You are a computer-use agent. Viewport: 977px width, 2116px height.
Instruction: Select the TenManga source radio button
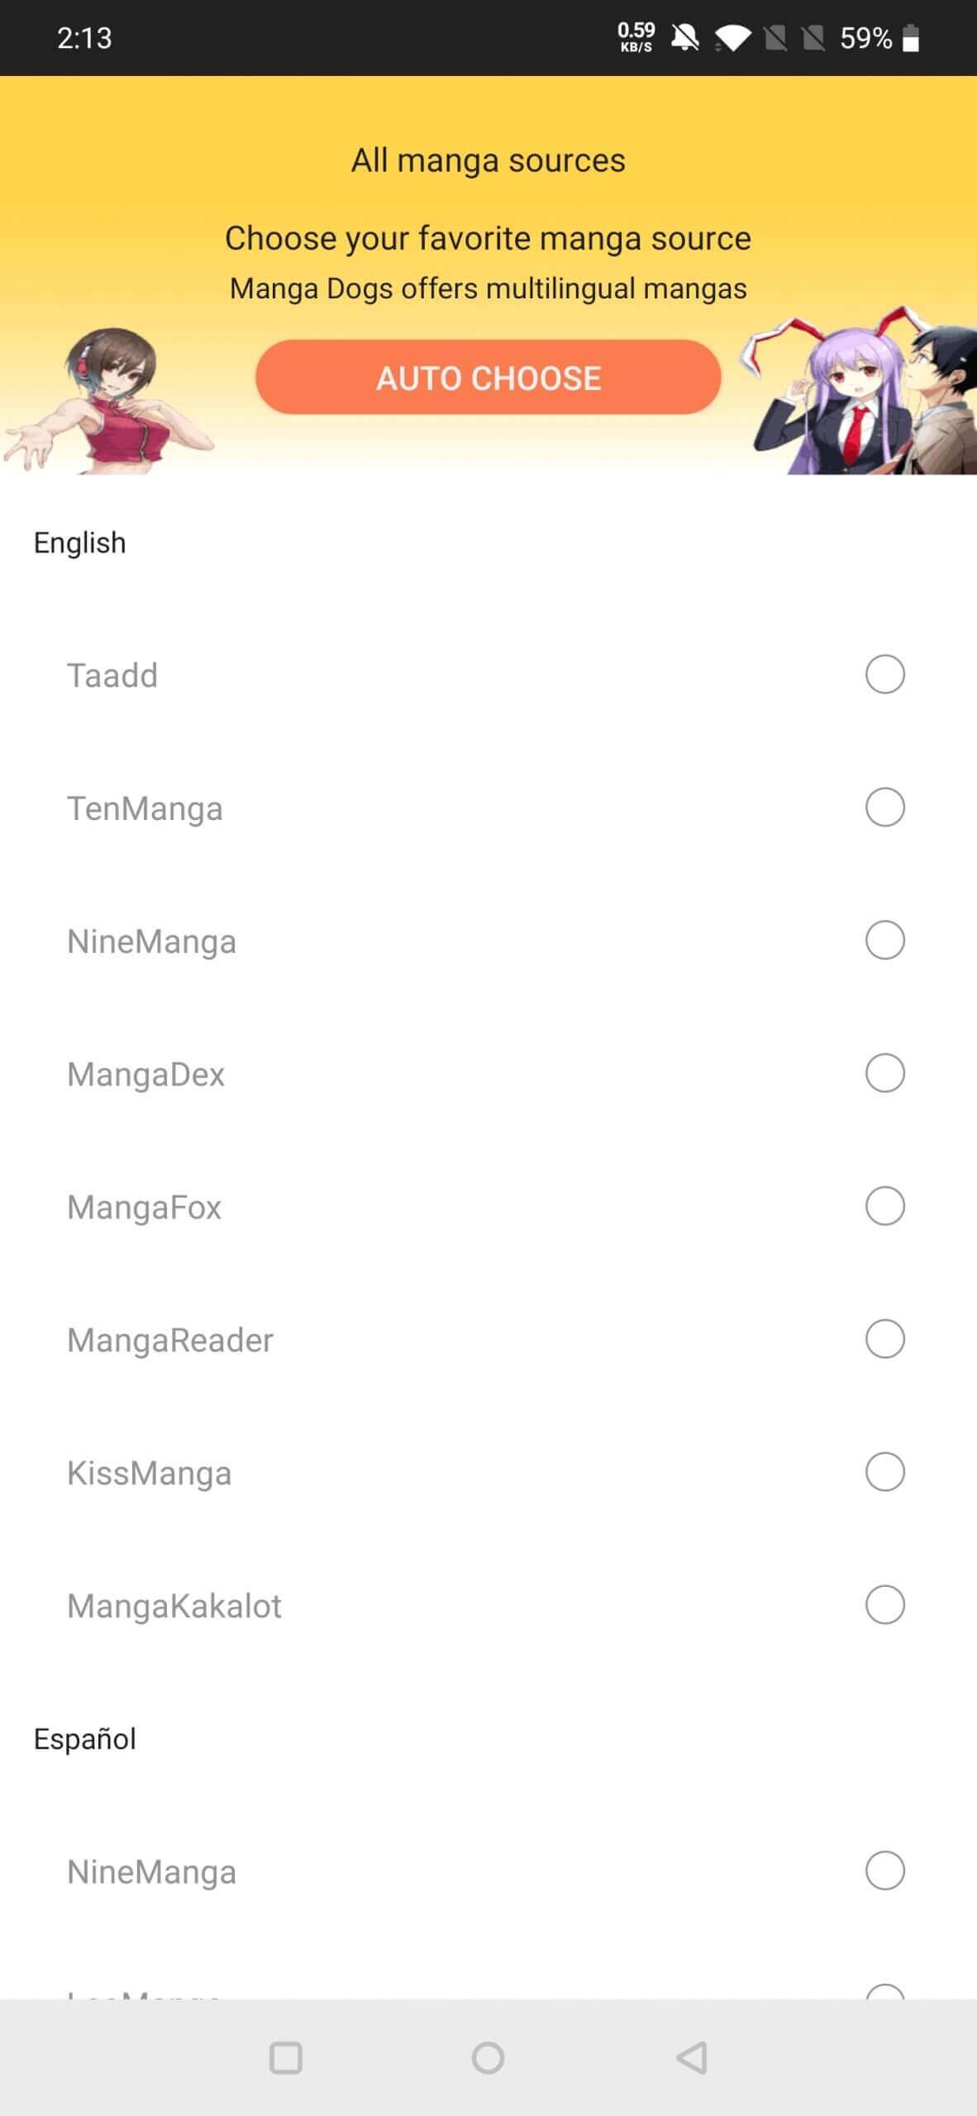884,808
